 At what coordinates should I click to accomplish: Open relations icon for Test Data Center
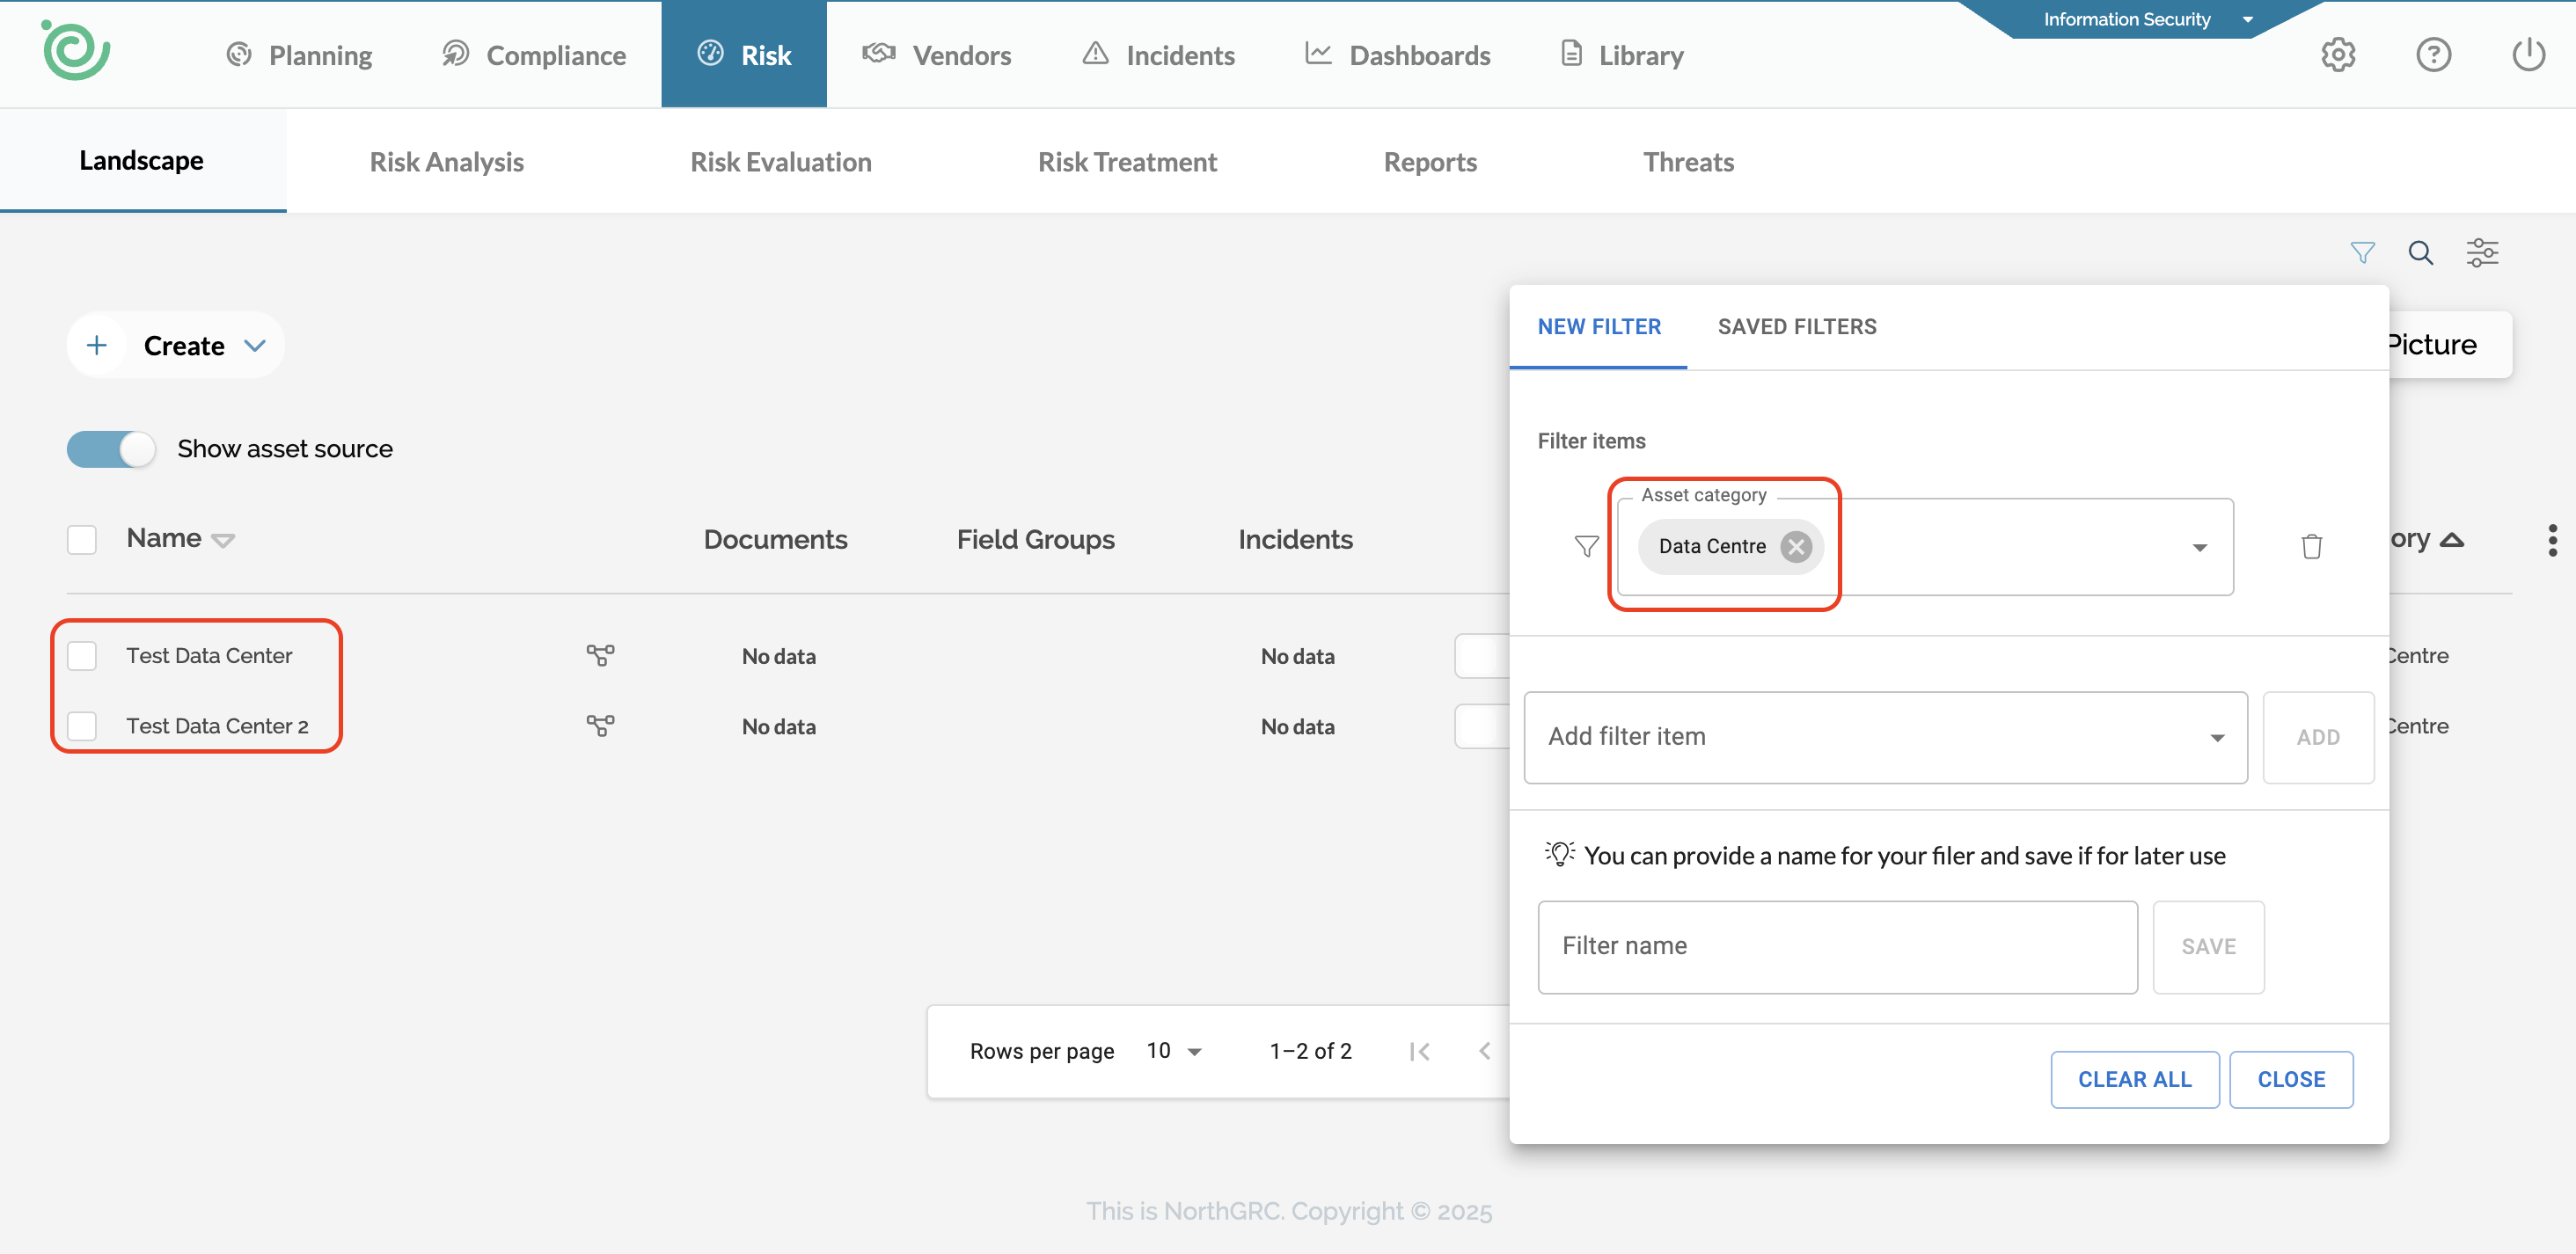click(x=600, y=655)
